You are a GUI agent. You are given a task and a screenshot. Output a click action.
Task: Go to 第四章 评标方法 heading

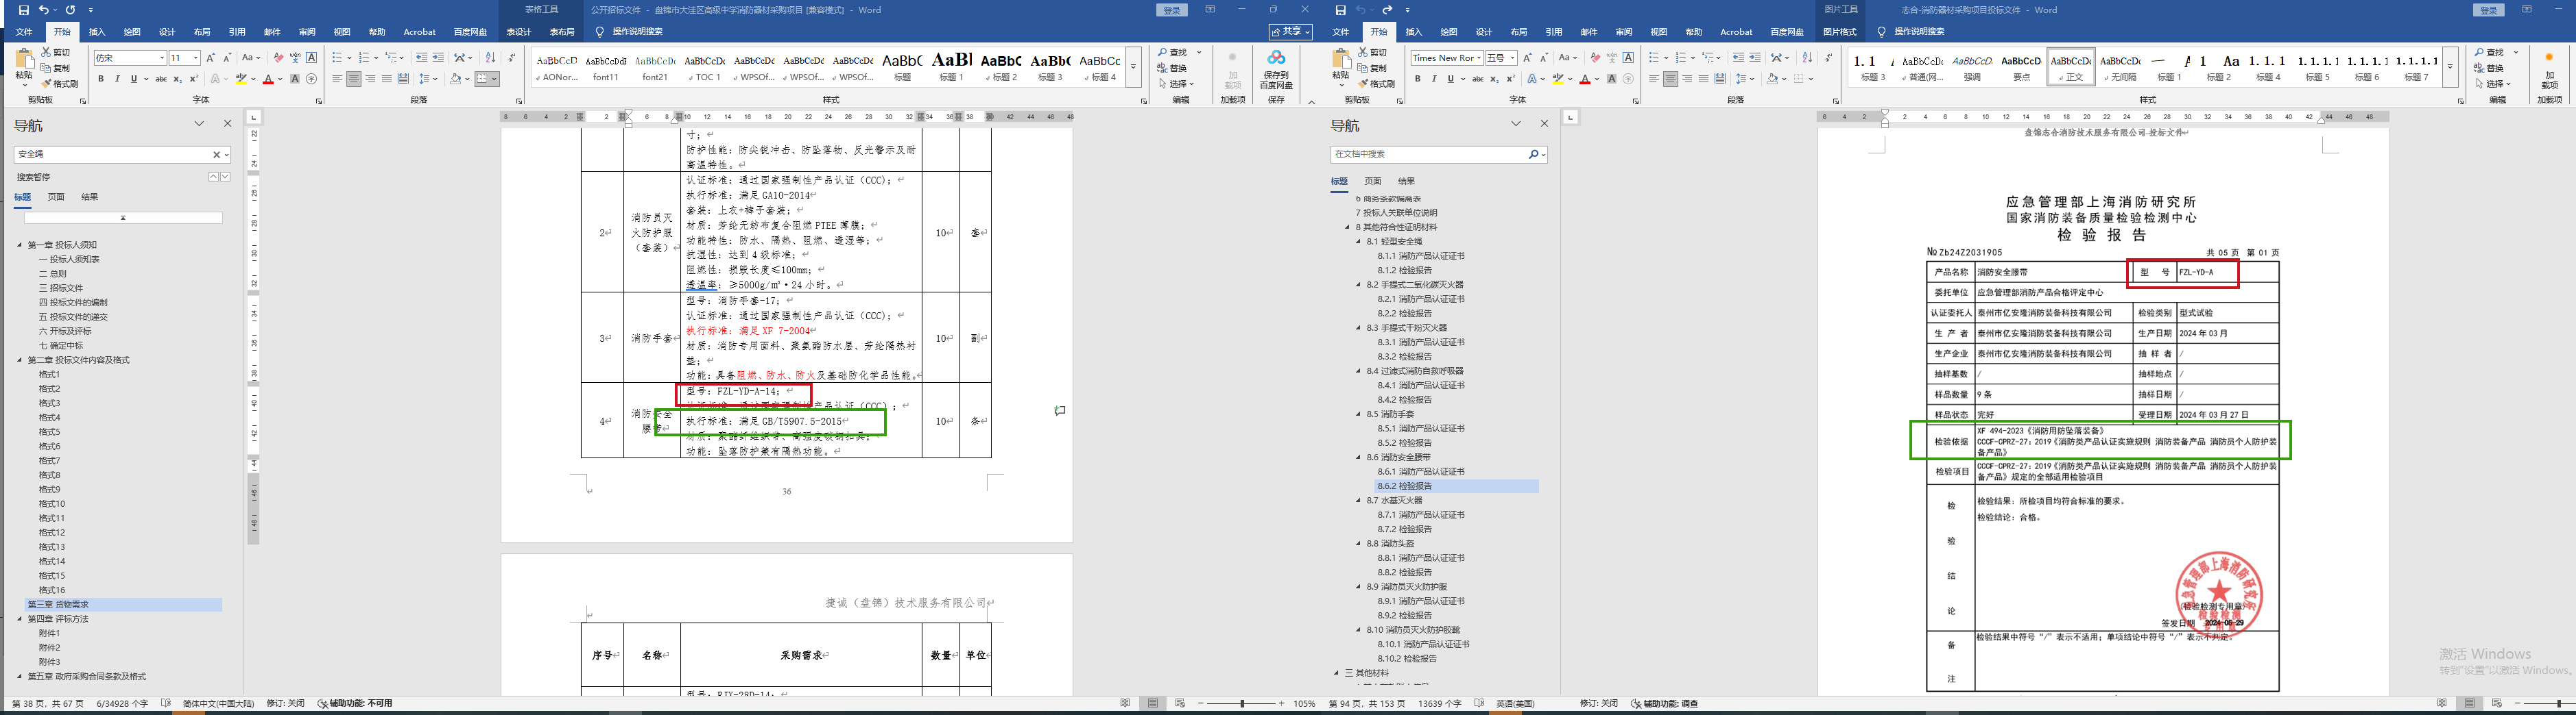pyautogui.click(x=58, y=619)
